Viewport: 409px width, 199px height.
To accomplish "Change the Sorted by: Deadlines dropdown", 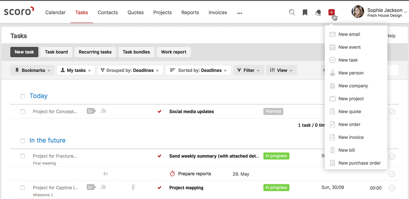I will point(198,70).
